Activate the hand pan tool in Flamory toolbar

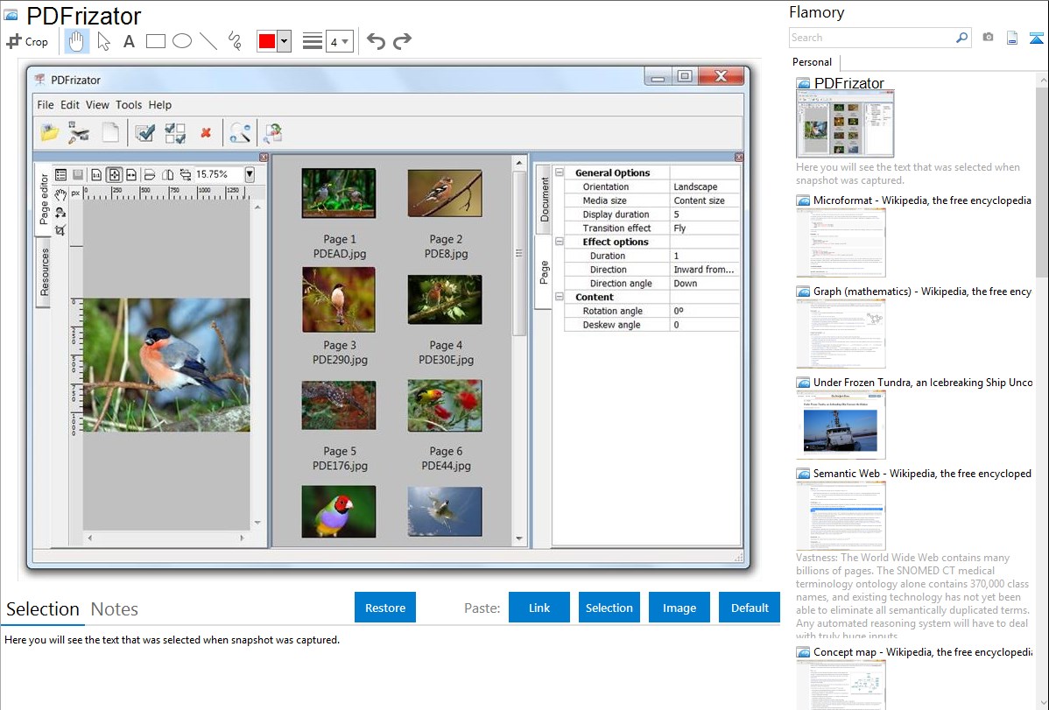75,41
